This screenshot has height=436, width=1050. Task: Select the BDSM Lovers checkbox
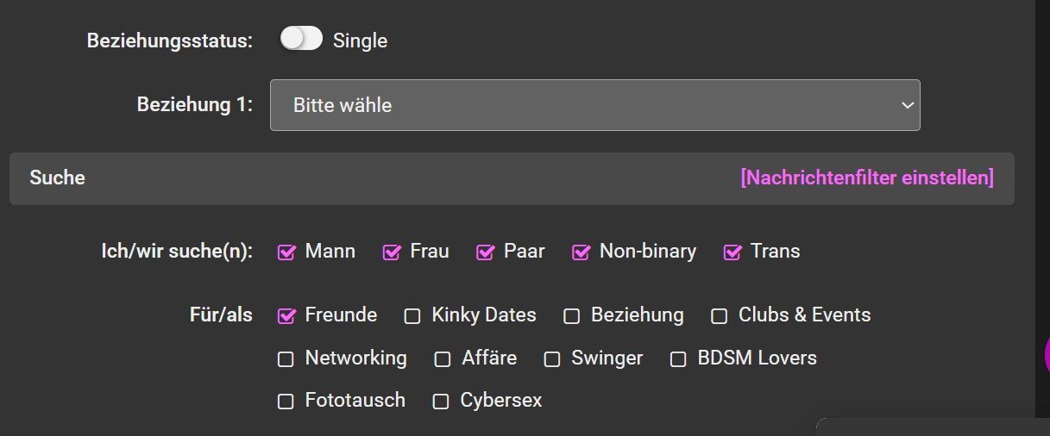pos(678,359)
